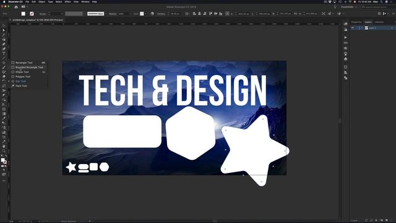The width and height of the screenshot is (396, 223).
Task: Open the Fill color dropdown in control bar
Action: click(27, 14)
